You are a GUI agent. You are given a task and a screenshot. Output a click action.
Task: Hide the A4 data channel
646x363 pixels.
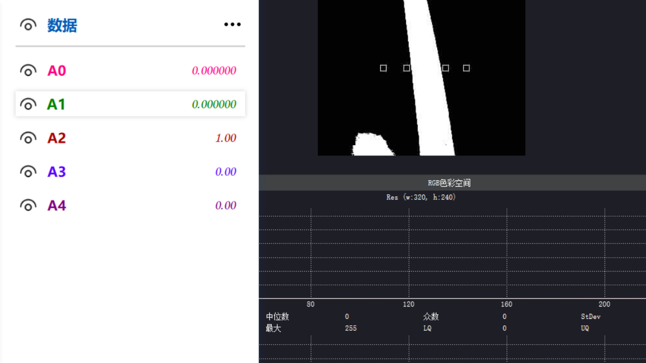coord(28,205)
